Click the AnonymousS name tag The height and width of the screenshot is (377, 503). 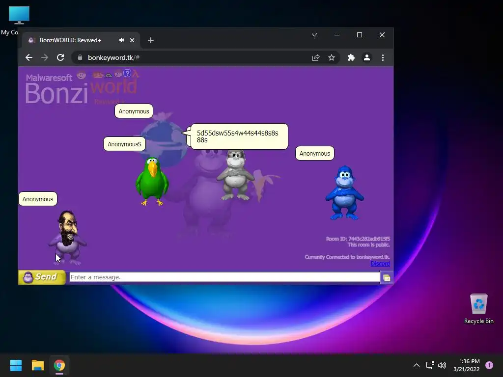[124, 144]
